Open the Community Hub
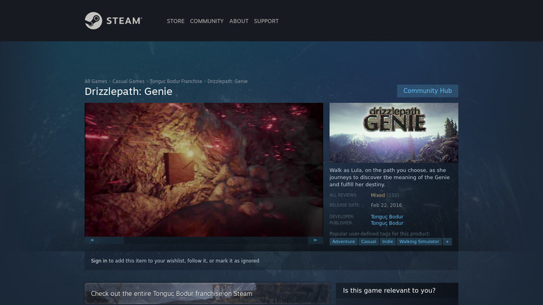Screen dimensions: 543x305 tap(427, 90)
